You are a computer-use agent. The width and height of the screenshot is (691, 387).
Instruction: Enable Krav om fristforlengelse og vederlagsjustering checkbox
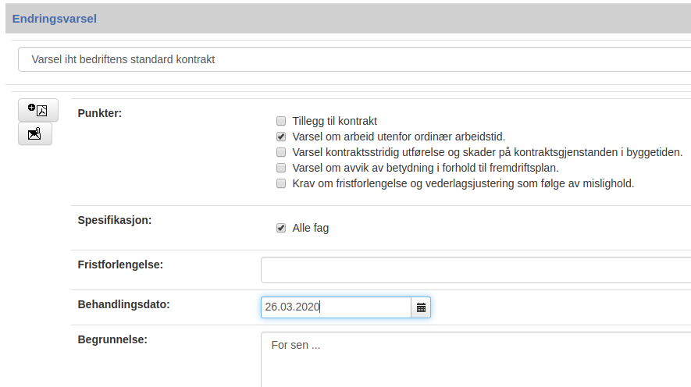pos(281,183)
